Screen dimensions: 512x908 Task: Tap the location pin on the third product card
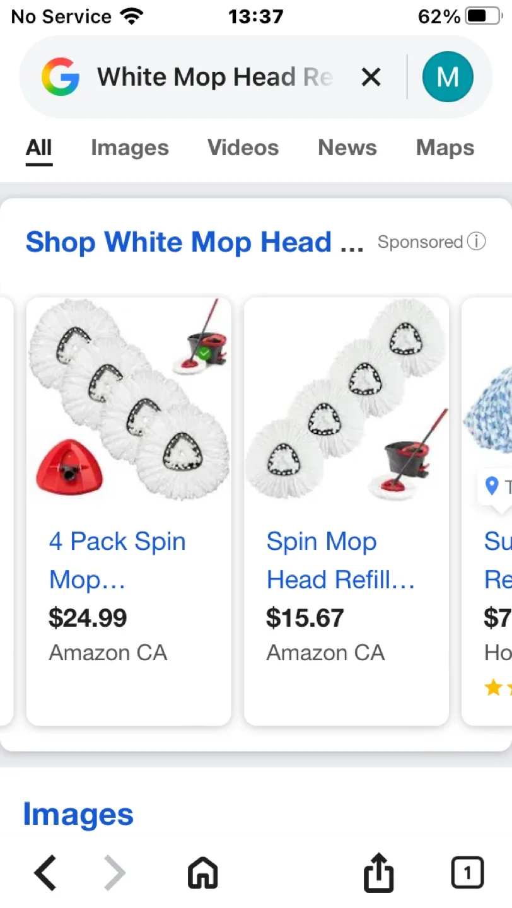point(492,486)
